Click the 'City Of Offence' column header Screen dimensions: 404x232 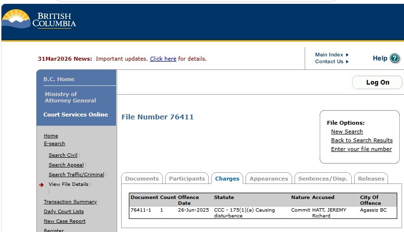(x=370, y=200)
